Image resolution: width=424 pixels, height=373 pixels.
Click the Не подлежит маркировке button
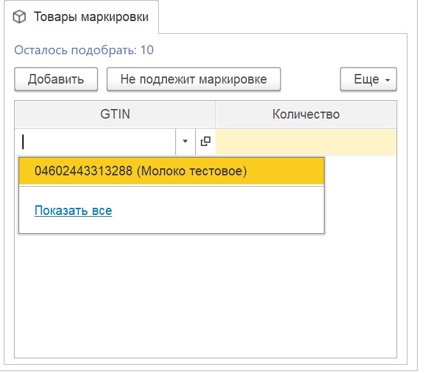point(194,79)
